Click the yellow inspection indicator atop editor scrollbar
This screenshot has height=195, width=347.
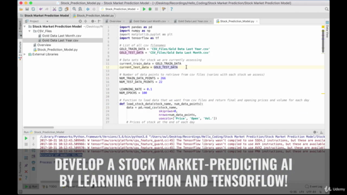coord(323,27)
